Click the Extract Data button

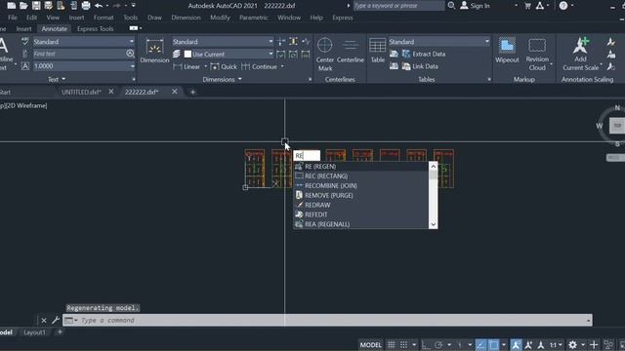(424, 54)
